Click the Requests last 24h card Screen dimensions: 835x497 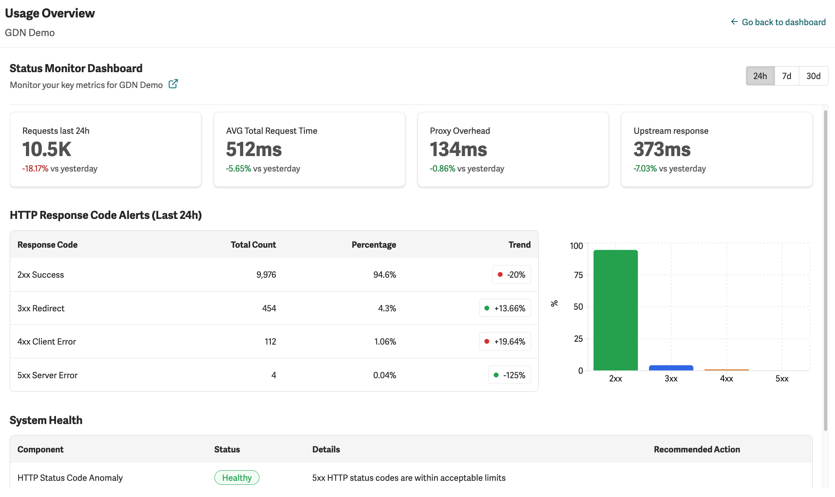105,149
